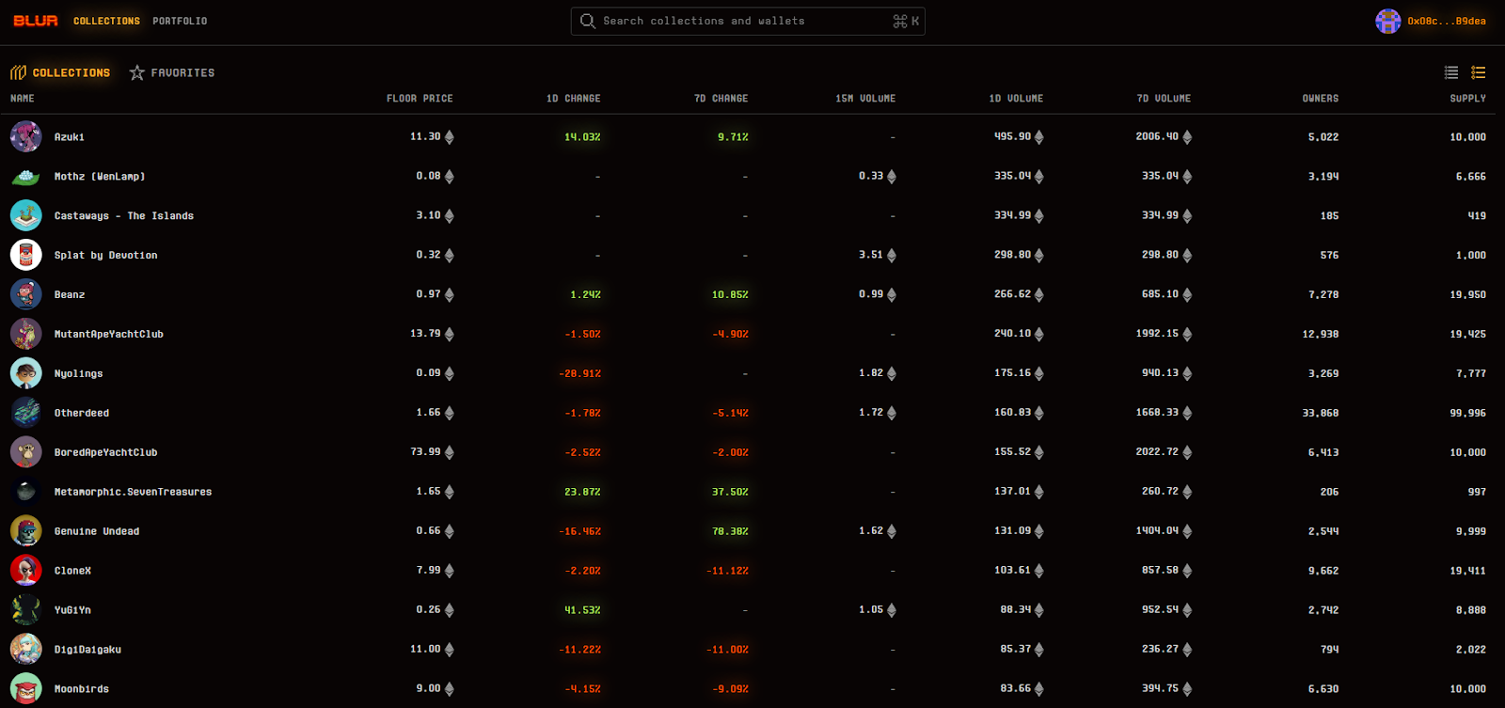Image resolution: width=1505 pixels, height=708 pixels.
Task: Switch to detailed list view
Action: tap(1479, 72)
